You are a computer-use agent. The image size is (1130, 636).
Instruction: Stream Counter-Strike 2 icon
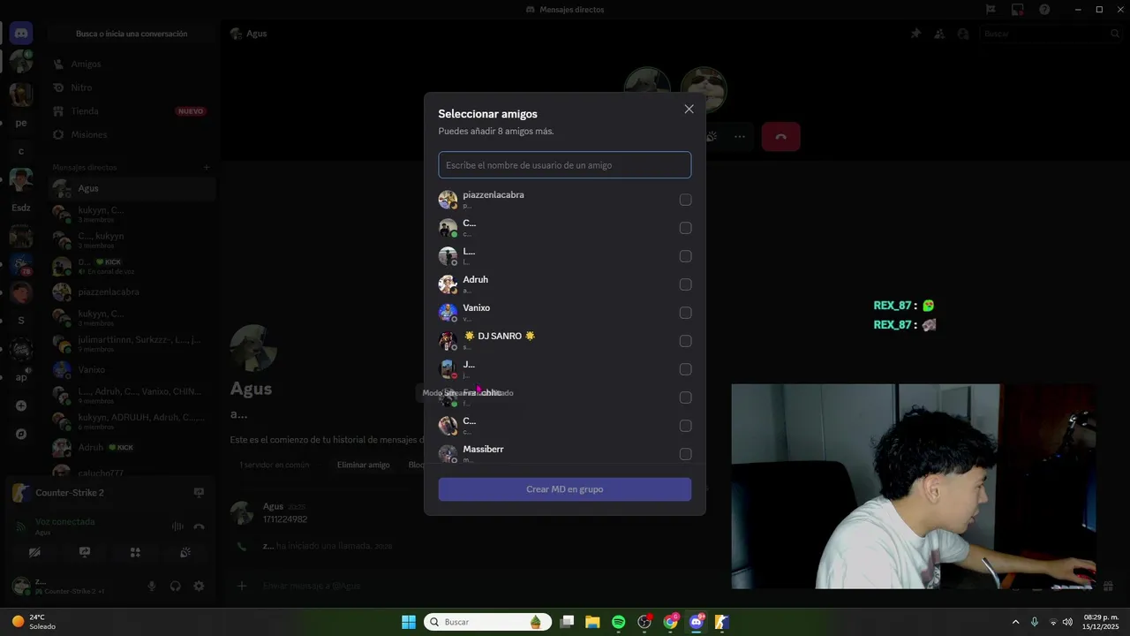coord(199,493)
